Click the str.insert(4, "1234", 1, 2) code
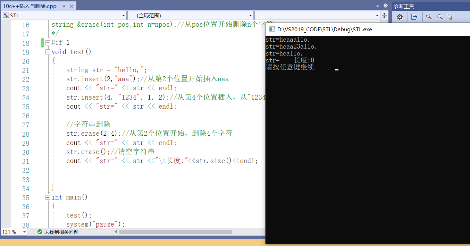 point(118,97)
